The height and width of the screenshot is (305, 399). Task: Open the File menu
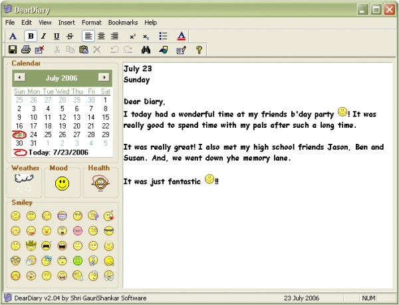tap(10, 23)
